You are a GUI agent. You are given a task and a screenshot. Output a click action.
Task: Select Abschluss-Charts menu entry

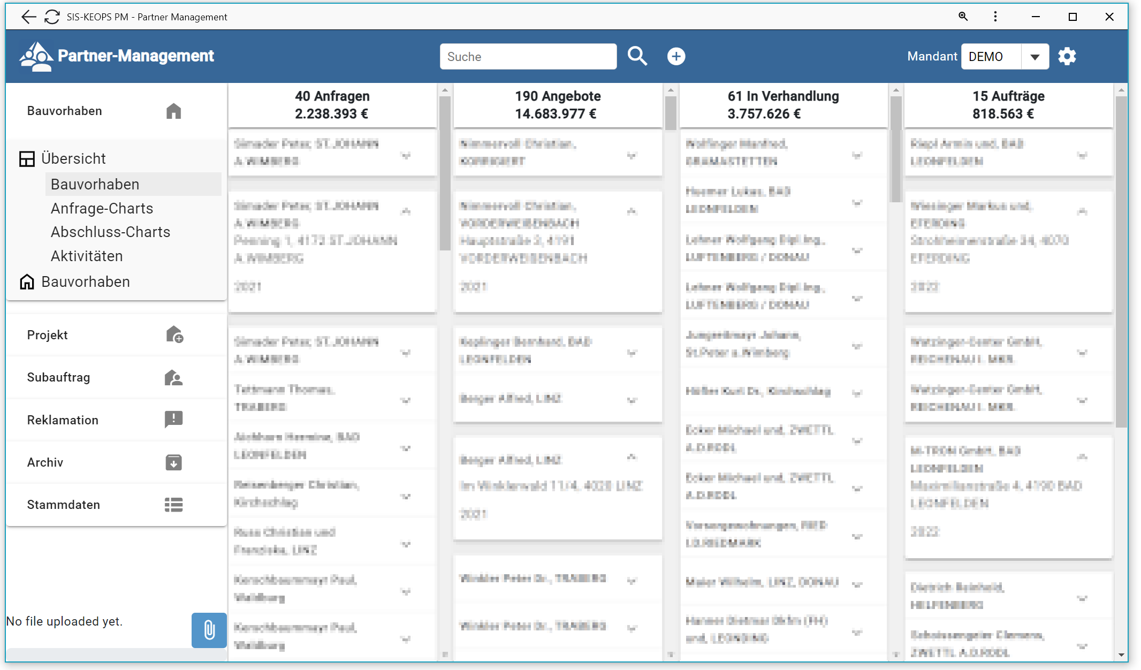(x=110, y=232)
